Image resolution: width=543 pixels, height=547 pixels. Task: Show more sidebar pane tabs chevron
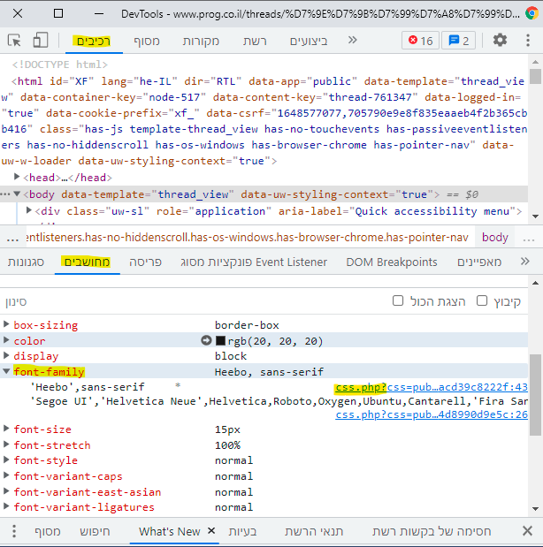coord(524,262)
